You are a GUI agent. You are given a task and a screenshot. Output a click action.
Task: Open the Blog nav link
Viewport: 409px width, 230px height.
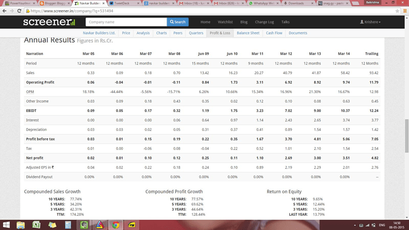click(244, 22)
